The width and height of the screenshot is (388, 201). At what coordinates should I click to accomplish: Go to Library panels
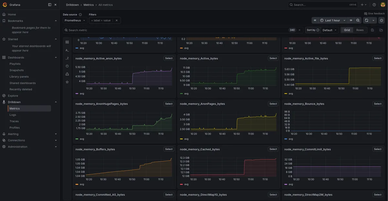click(19, 77)
